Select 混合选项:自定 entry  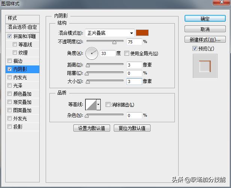coord(22,28)
